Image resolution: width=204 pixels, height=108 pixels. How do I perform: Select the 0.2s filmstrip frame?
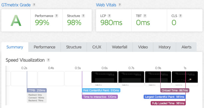click(x=24, y=79)
